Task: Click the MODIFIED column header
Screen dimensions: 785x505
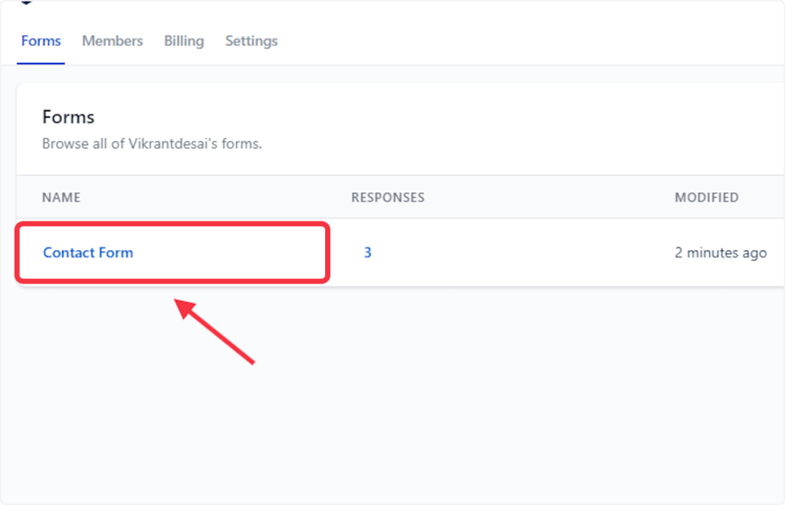Action: coord(706,198)
